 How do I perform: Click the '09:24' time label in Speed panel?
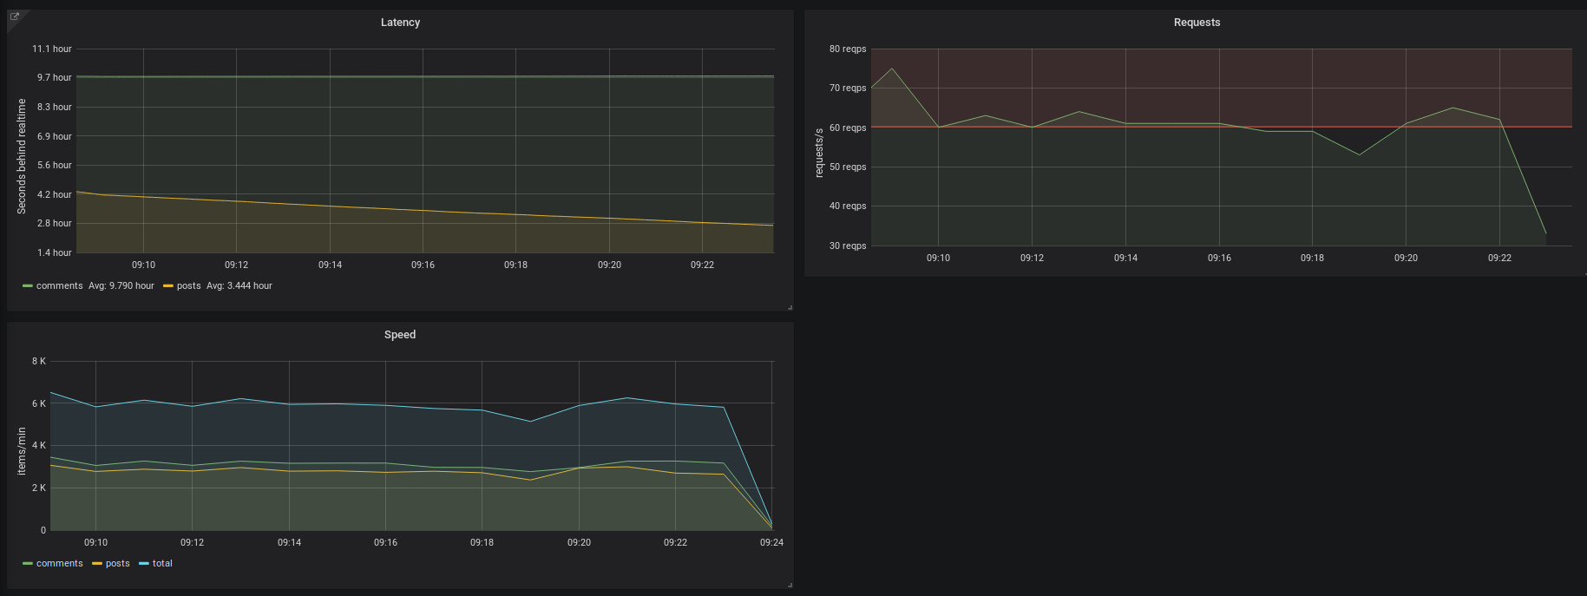(771, 542)
